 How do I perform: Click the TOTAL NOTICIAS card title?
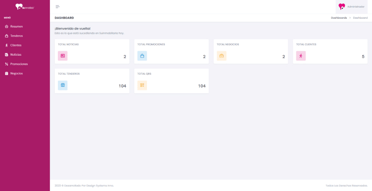(69, 45)
